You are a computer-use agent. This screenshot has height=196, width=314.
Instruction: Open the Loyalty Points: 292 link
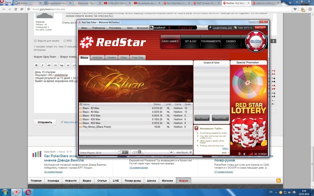coord(222,28)
